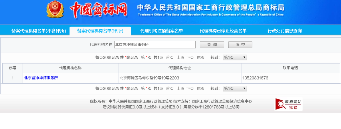Click header title 中华人民共和国国家工商行政管理总局商标局

point(211,8)
